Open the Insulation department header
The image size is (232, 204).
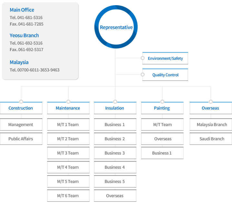[115, 108]
